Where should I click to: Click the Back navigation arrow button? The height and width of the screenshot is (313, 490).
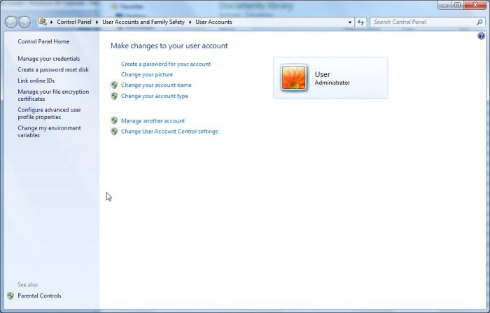(x=11, y=22)
